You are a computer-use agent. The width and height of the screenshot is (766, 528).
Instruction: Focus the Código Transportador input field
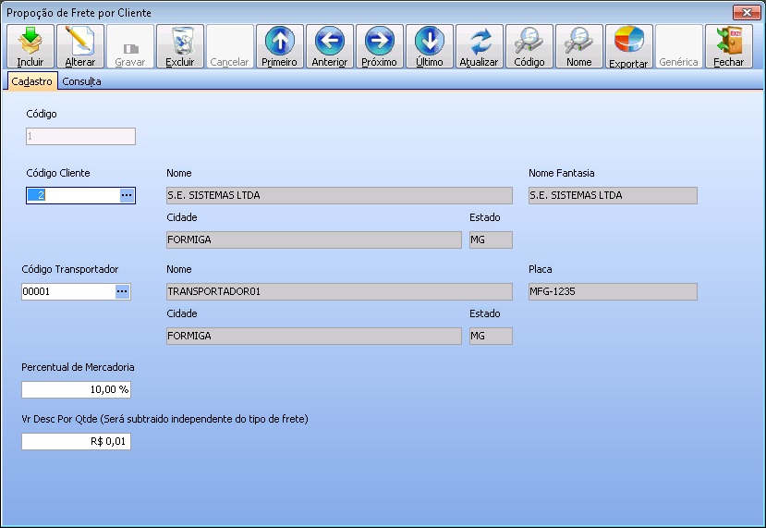67,291
